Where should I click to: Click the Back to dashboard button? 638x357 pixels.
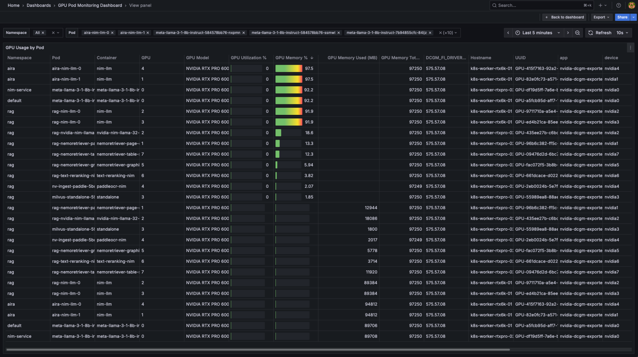point(564,17)
